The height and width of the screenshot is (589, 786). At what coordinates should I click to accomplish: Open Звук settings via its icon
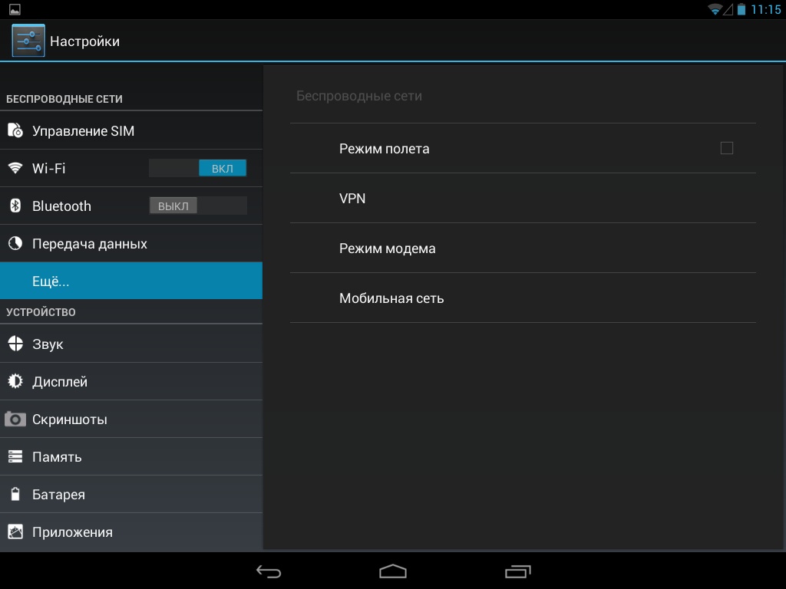[15, 344]
